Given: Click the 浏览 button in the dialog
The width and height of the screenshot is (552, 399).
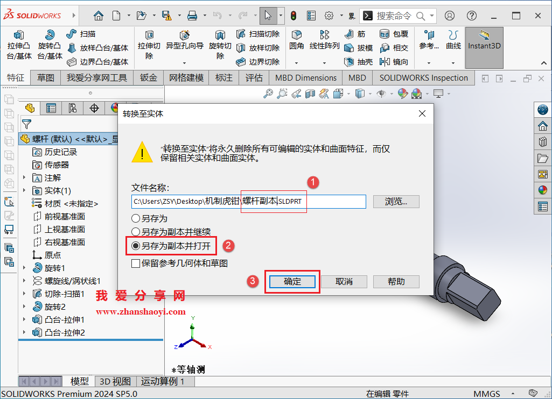Looking at the screenshot, I should click(396, 201).
